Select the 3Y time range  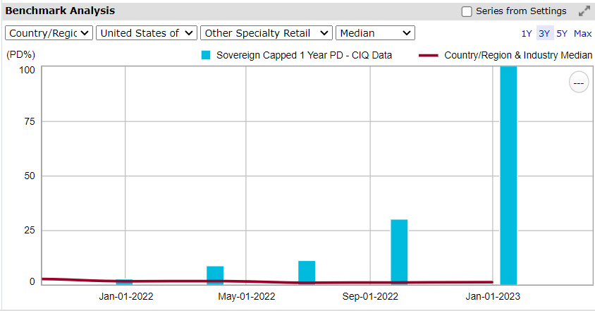(544, 33)
